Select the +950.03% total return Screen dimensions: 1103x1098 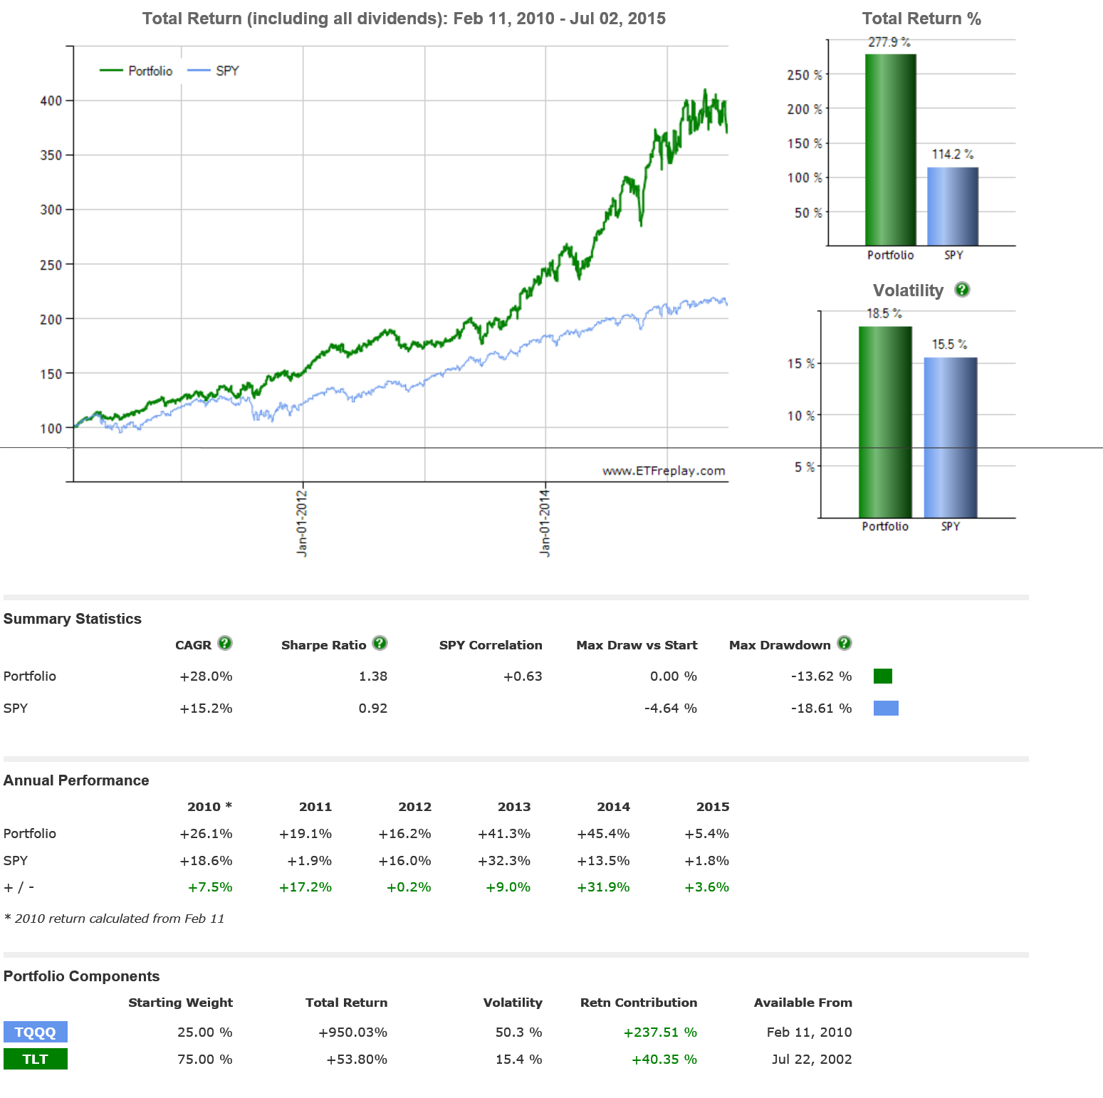click(x=352, y=1032)
